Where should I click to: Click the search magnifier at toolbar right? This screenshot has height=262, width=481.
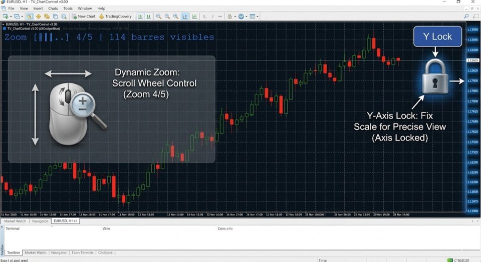[x=466, y=16]
